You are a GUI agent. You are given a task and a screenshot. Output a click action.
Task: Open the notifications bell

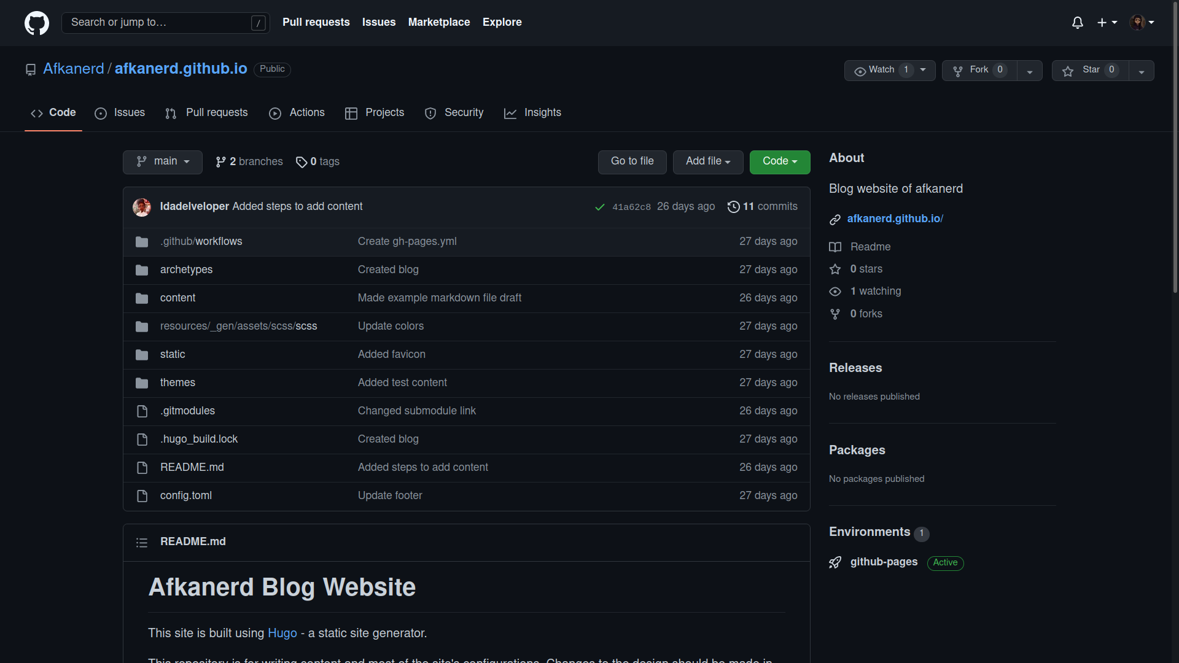(x=1077, y=23)
